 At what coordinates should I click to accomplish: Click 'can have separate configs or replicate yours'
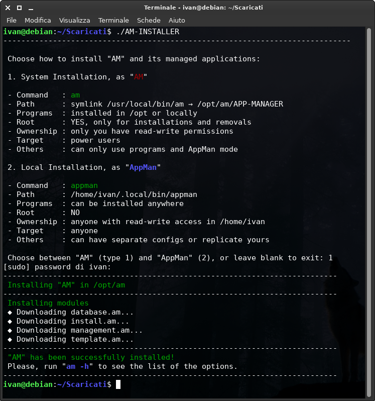pyautogui.click(x=170, y=240)
